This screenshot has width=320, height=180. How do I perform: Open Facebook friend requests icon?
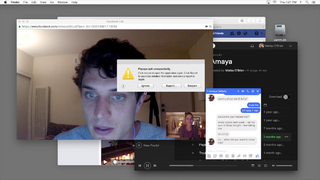[232, 33]
